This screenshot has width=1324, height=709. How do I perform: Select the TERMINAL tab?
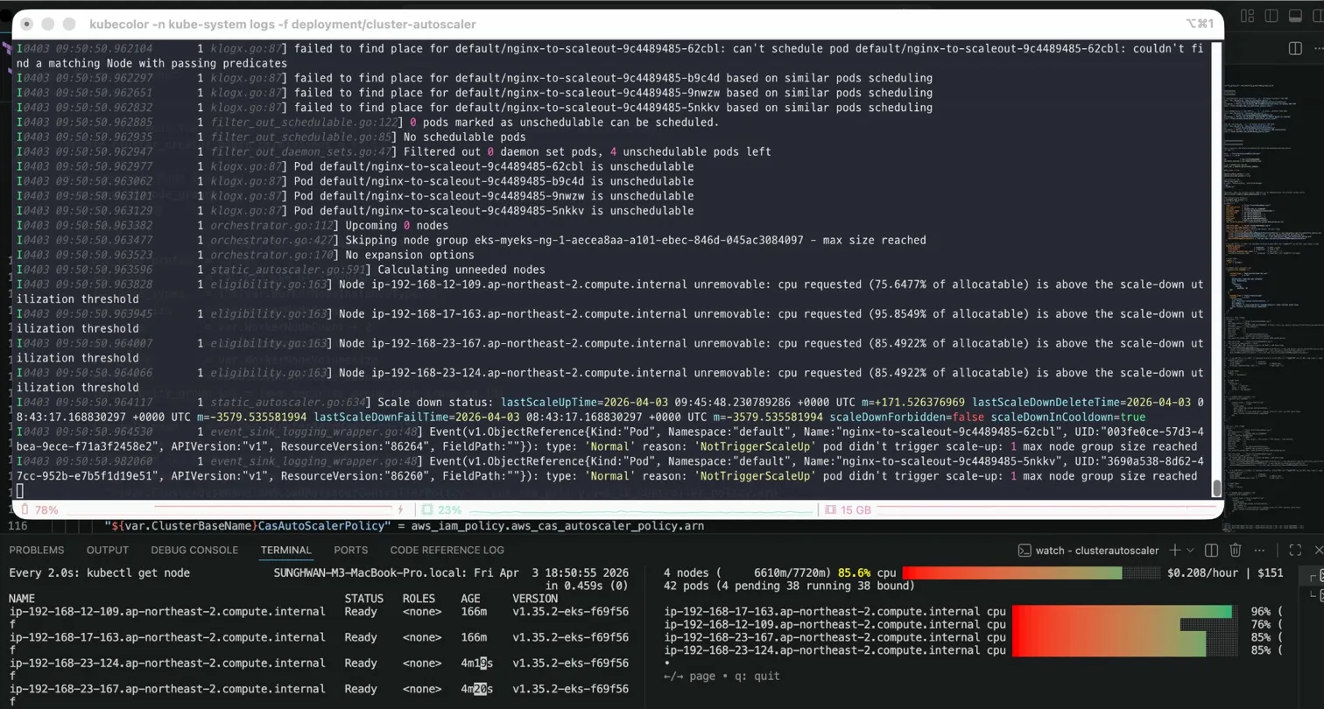[x=285, y=551]
